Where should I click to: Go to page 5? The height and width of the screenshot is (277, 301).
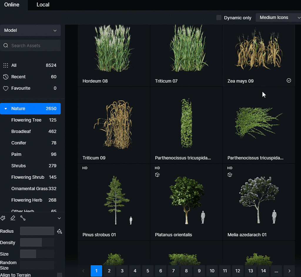(x=148, y=271)
